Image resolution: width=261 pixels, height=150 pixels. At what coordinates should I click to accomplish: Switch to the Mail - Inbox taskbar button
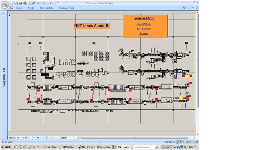point(50,147)
